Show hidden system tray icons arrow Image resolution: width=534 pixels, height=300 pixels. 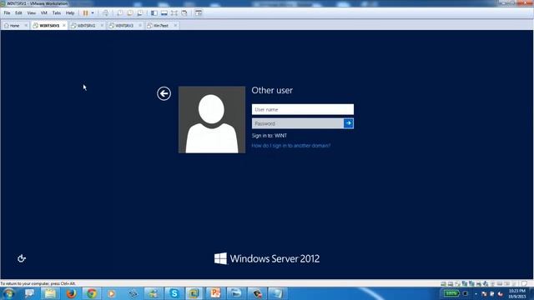476,293
